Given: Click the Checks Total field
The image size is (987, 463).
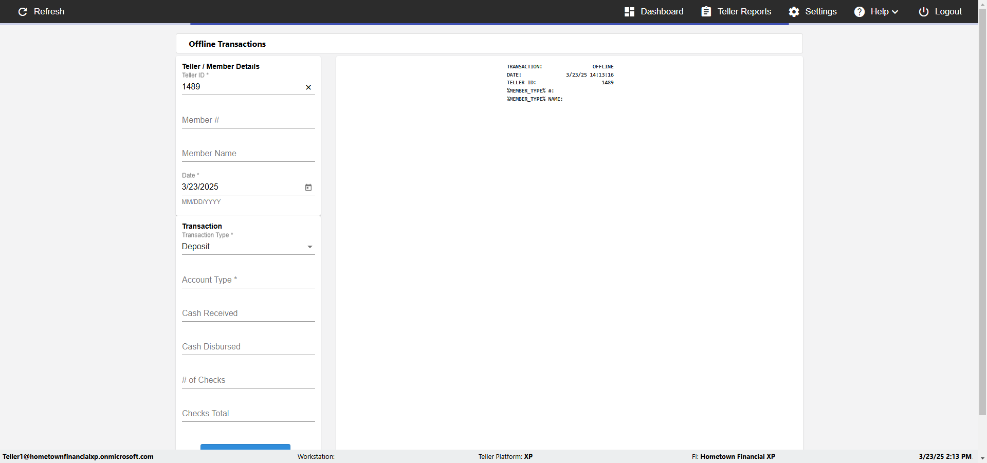Looking at the screenshot, I should [248, 414].
